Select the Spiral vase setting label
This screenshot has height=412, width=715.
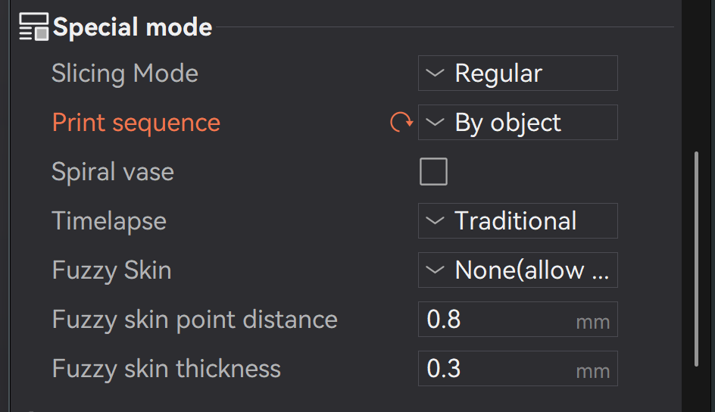pos(113,172)
